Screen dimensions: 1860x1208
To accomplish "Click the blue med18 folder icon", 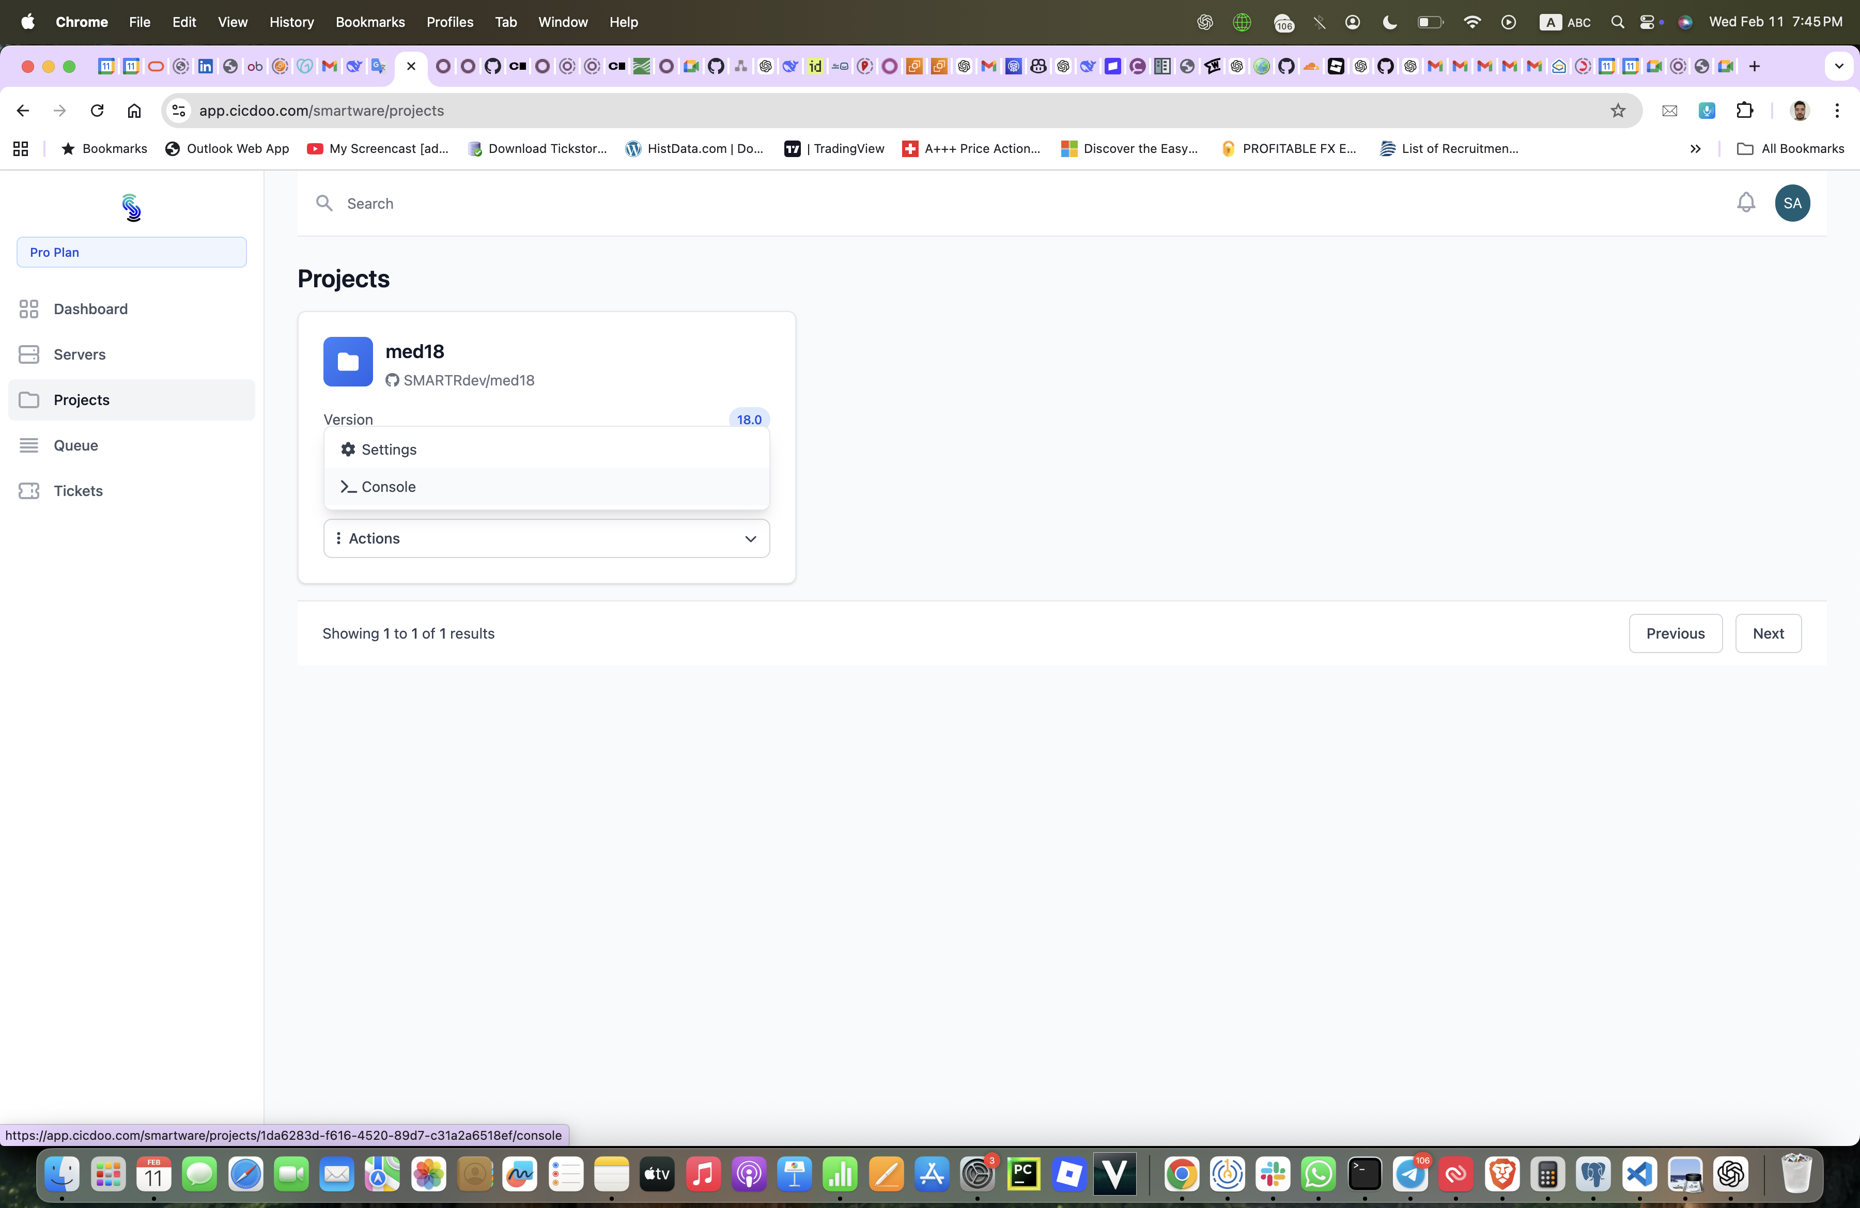I will coord(348,362).
